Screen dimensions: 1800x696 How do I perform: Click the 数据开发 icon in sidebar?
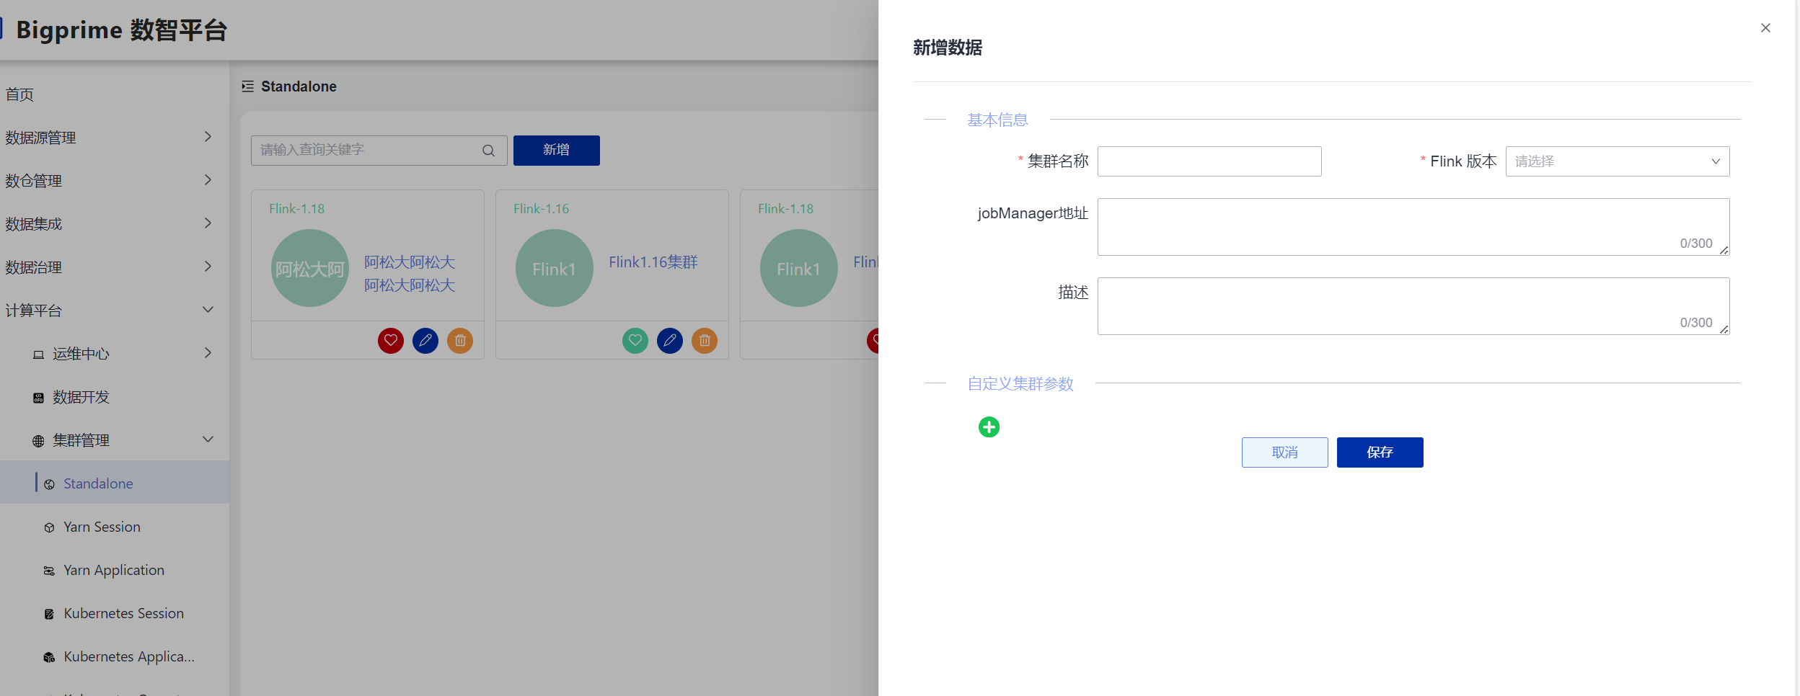tap(38, 398)
